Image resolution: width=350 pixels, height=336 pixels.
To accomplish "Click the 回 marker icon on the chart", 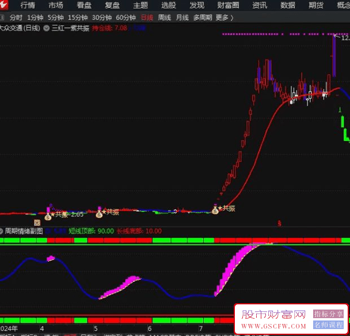I will click(x=37, y=223).
